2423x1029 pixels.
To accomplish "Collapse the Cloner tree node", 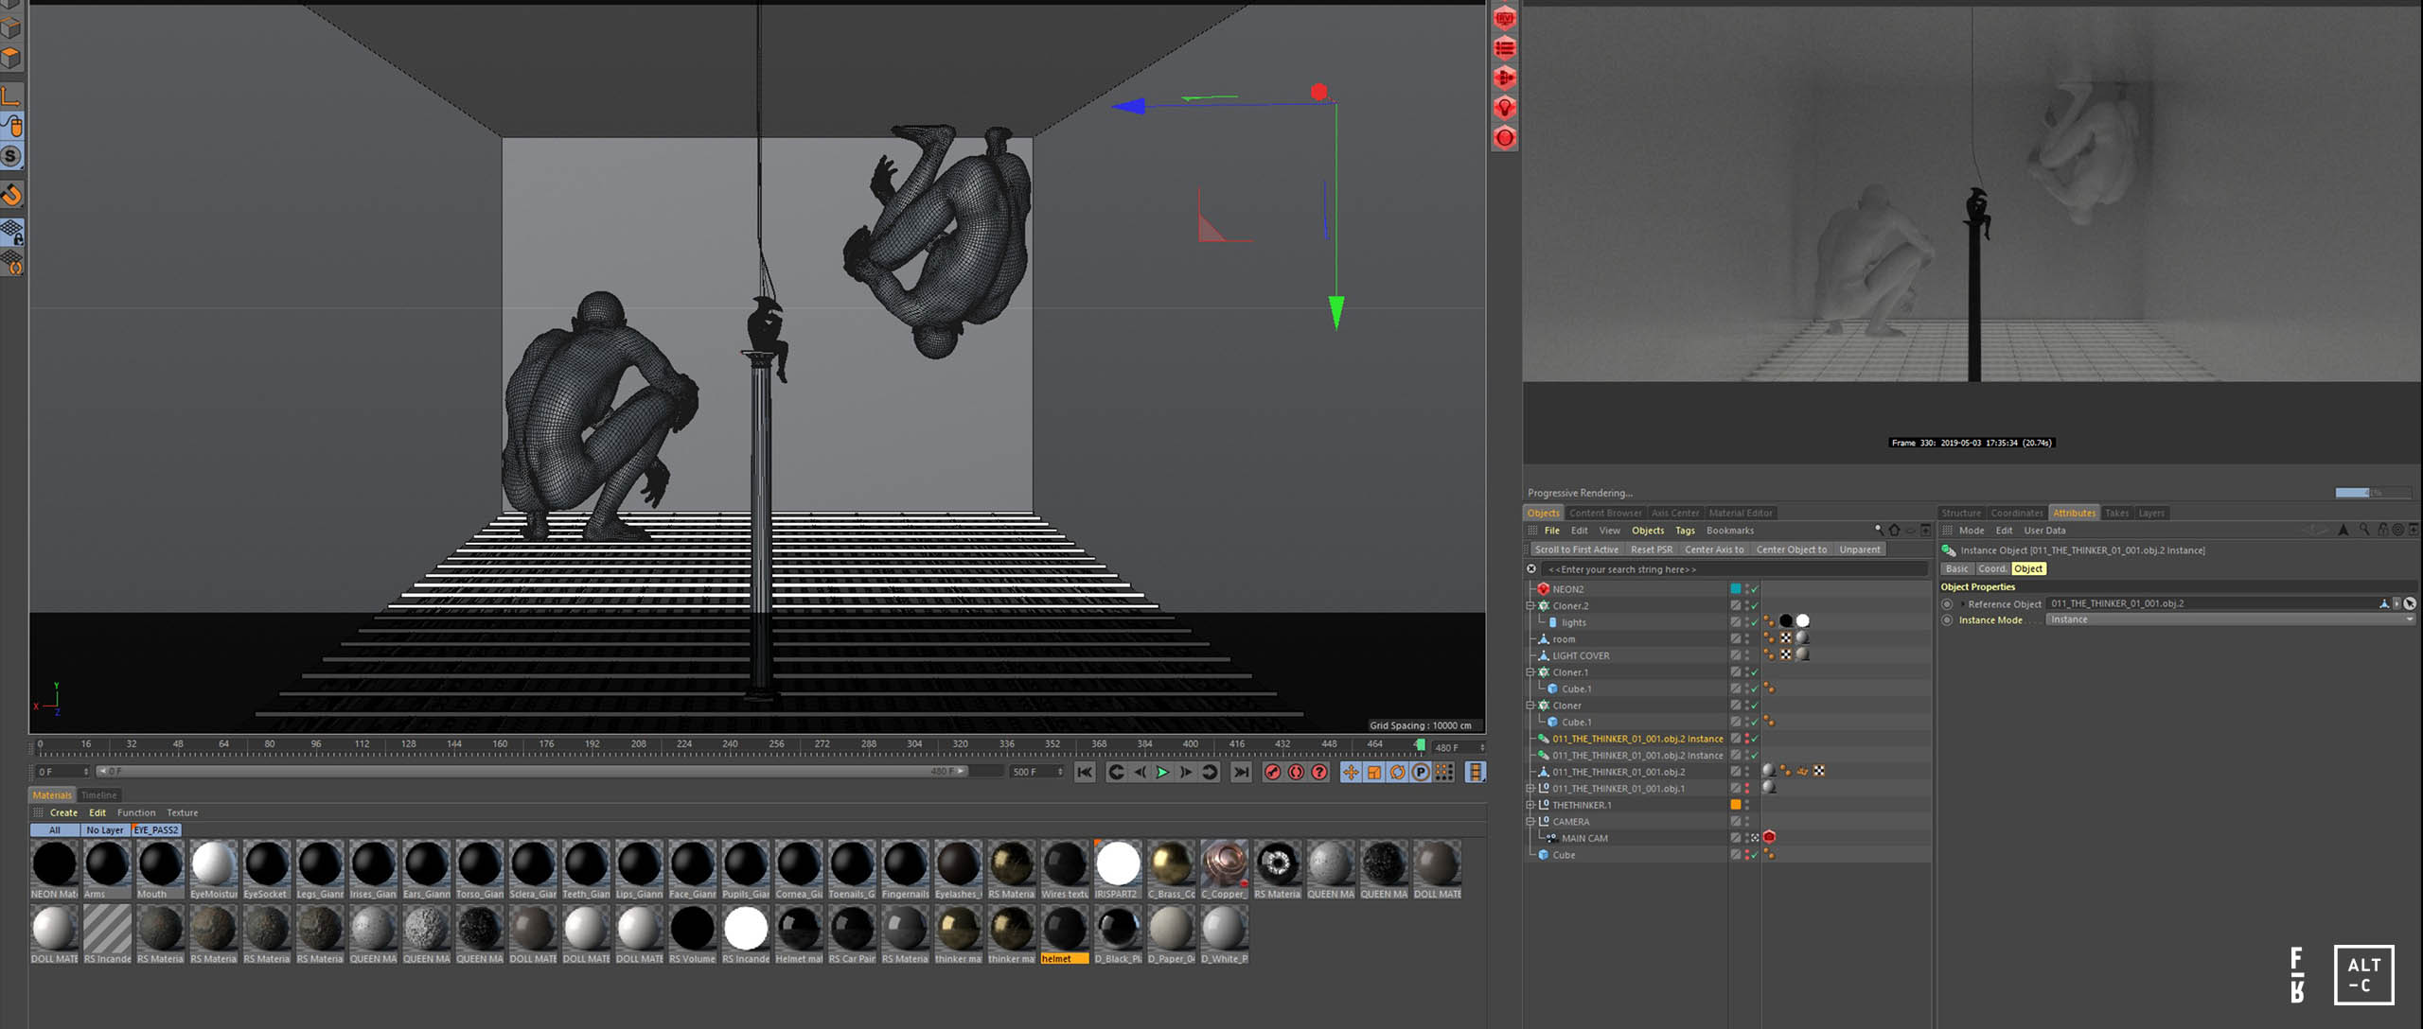I will tap(1530, 706).
